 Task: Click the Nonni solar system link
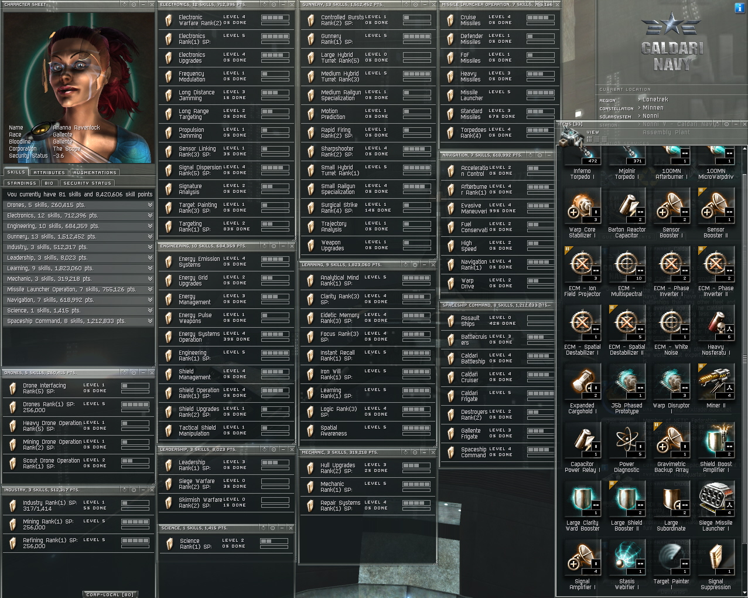pyautogui.click(x=651, y=116)
